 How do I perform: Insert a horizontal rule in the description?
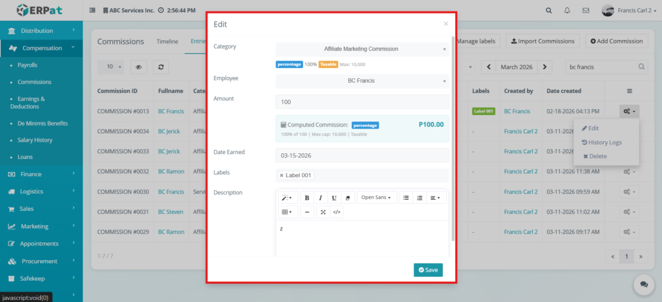(307, 212)
